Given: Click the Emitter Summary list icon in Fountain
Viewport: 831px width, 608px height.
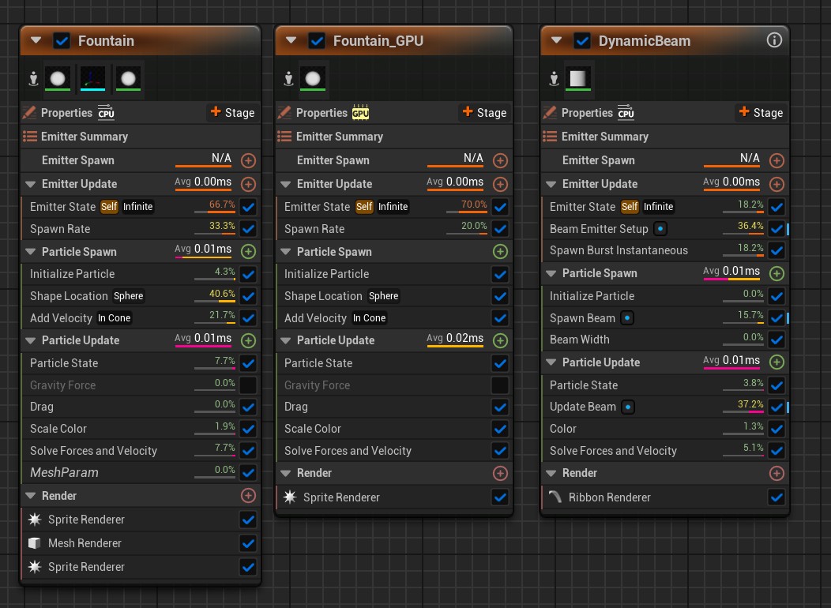Looking at the screenshot, I should (x=32, y=137).
